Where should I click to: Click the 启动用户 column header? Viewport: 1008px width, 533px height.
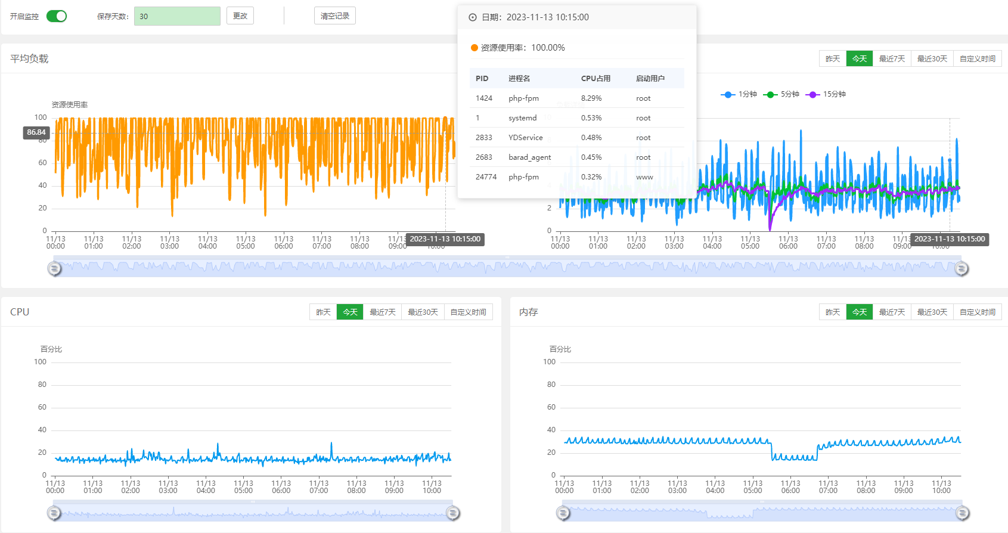click(x=650, y=79)
